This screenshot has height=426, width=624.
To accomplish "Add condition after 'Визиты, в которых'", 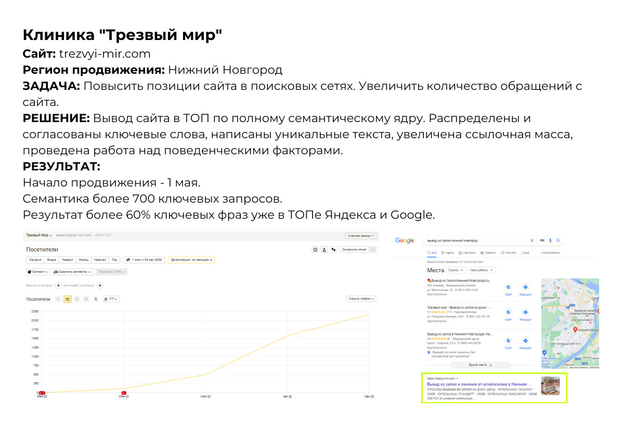I will (x=58, y=285).
